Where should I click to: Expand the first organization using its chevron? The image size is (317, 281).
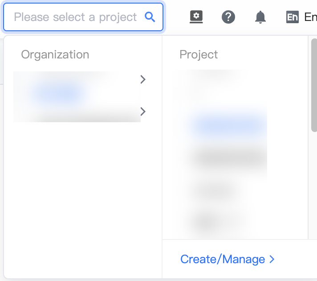(143, 79)
